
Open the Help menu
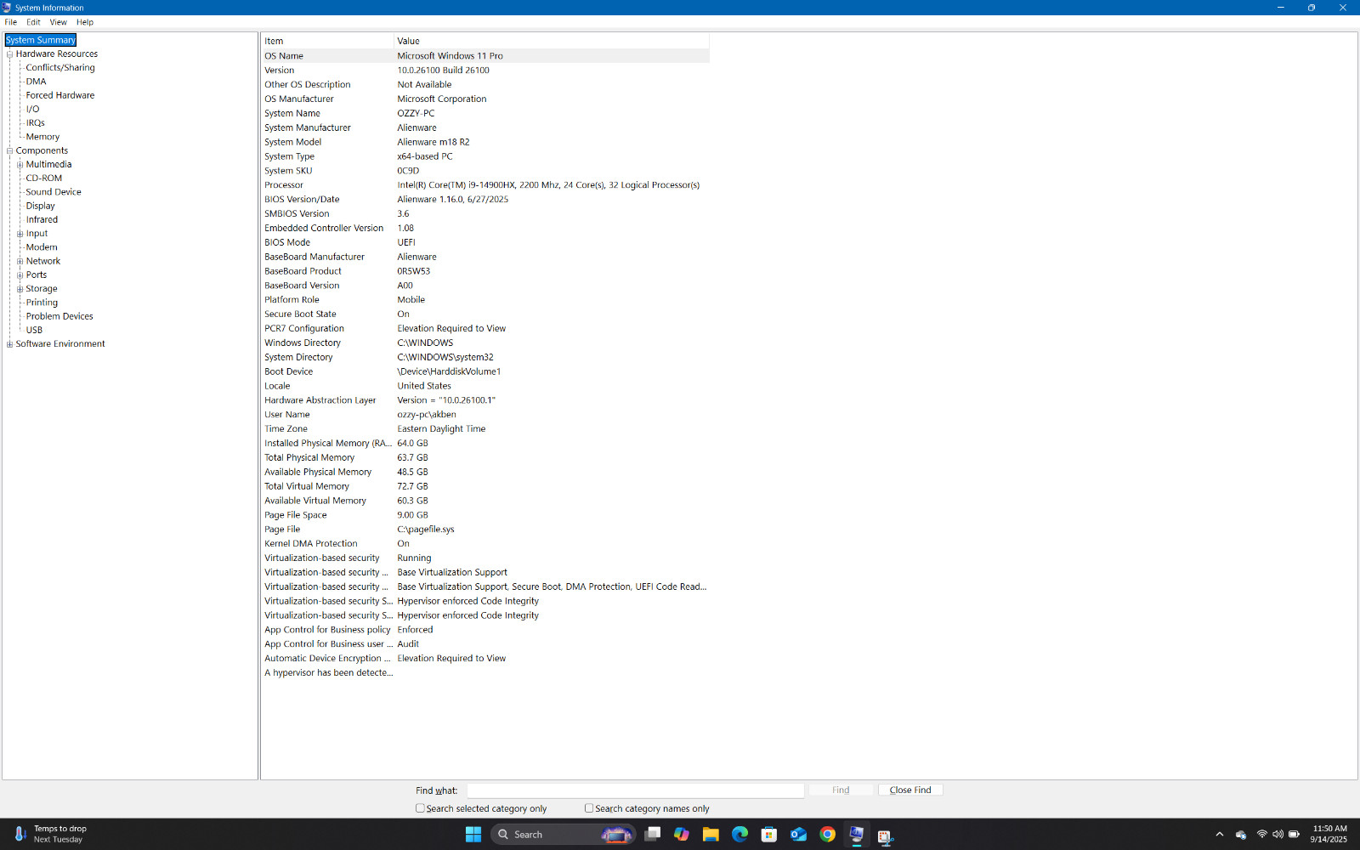pyautogui.click(x=85, y=22)
